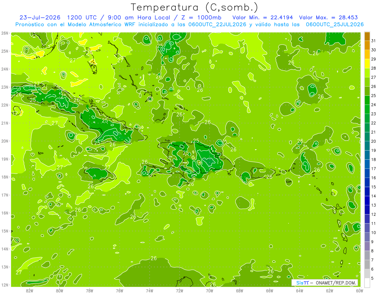Click "Modelo Atmósferico WRF" in the subtitle

[101, 25]
